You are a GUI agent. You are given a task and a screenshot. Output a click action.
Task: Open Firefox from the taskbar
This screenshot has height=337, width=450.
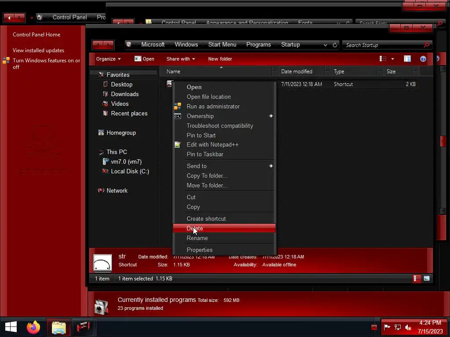pyautogui.click(x=33, y=327)
